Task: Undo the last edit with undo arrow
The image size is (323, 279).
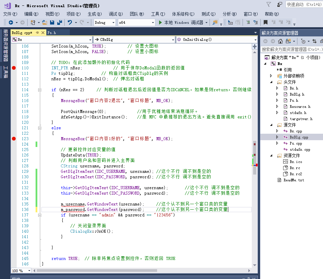Action: pos(70,22)
